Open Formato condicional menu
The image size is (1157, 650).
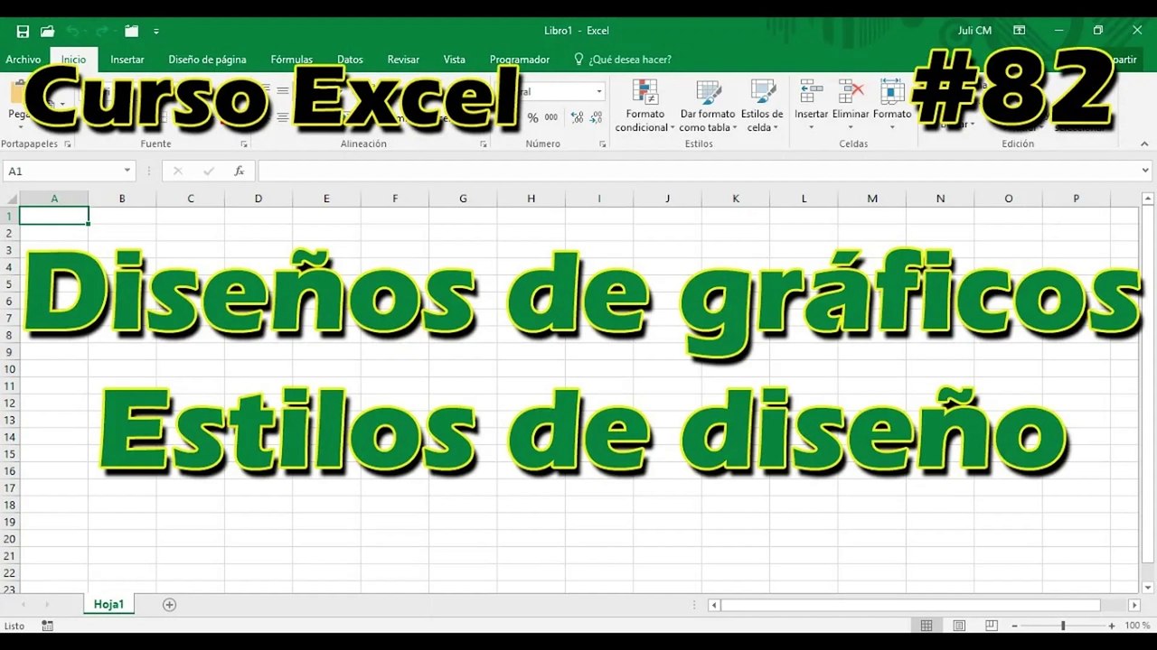coord(645,107)
